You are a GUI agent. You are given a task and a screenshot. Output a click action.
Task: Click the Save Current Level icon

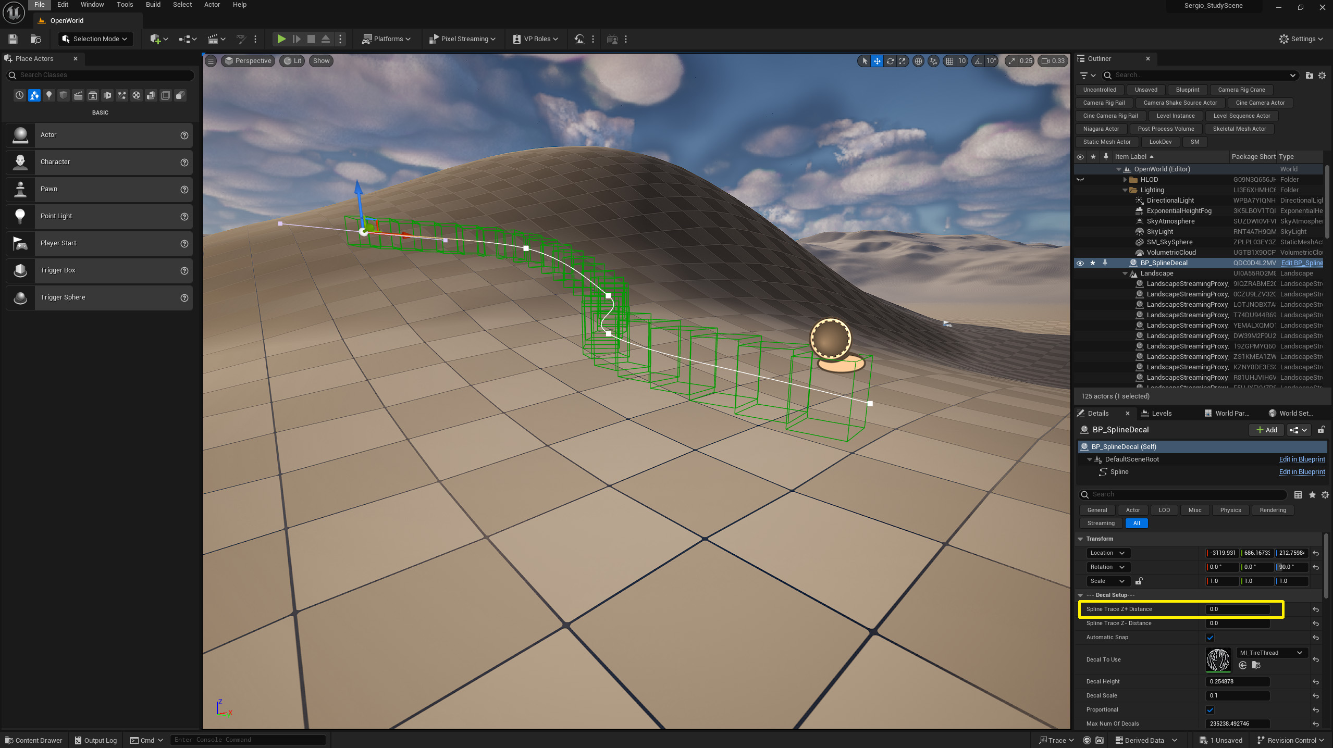(x=13, y=39)
